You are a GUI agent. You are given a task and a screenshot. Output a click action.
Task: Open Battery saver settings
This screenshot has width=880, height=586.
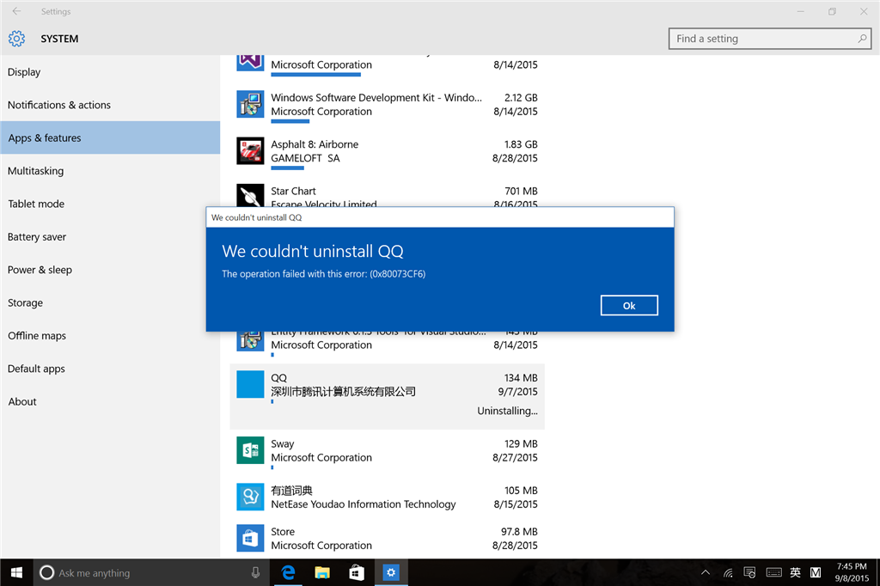click(36, 237)
